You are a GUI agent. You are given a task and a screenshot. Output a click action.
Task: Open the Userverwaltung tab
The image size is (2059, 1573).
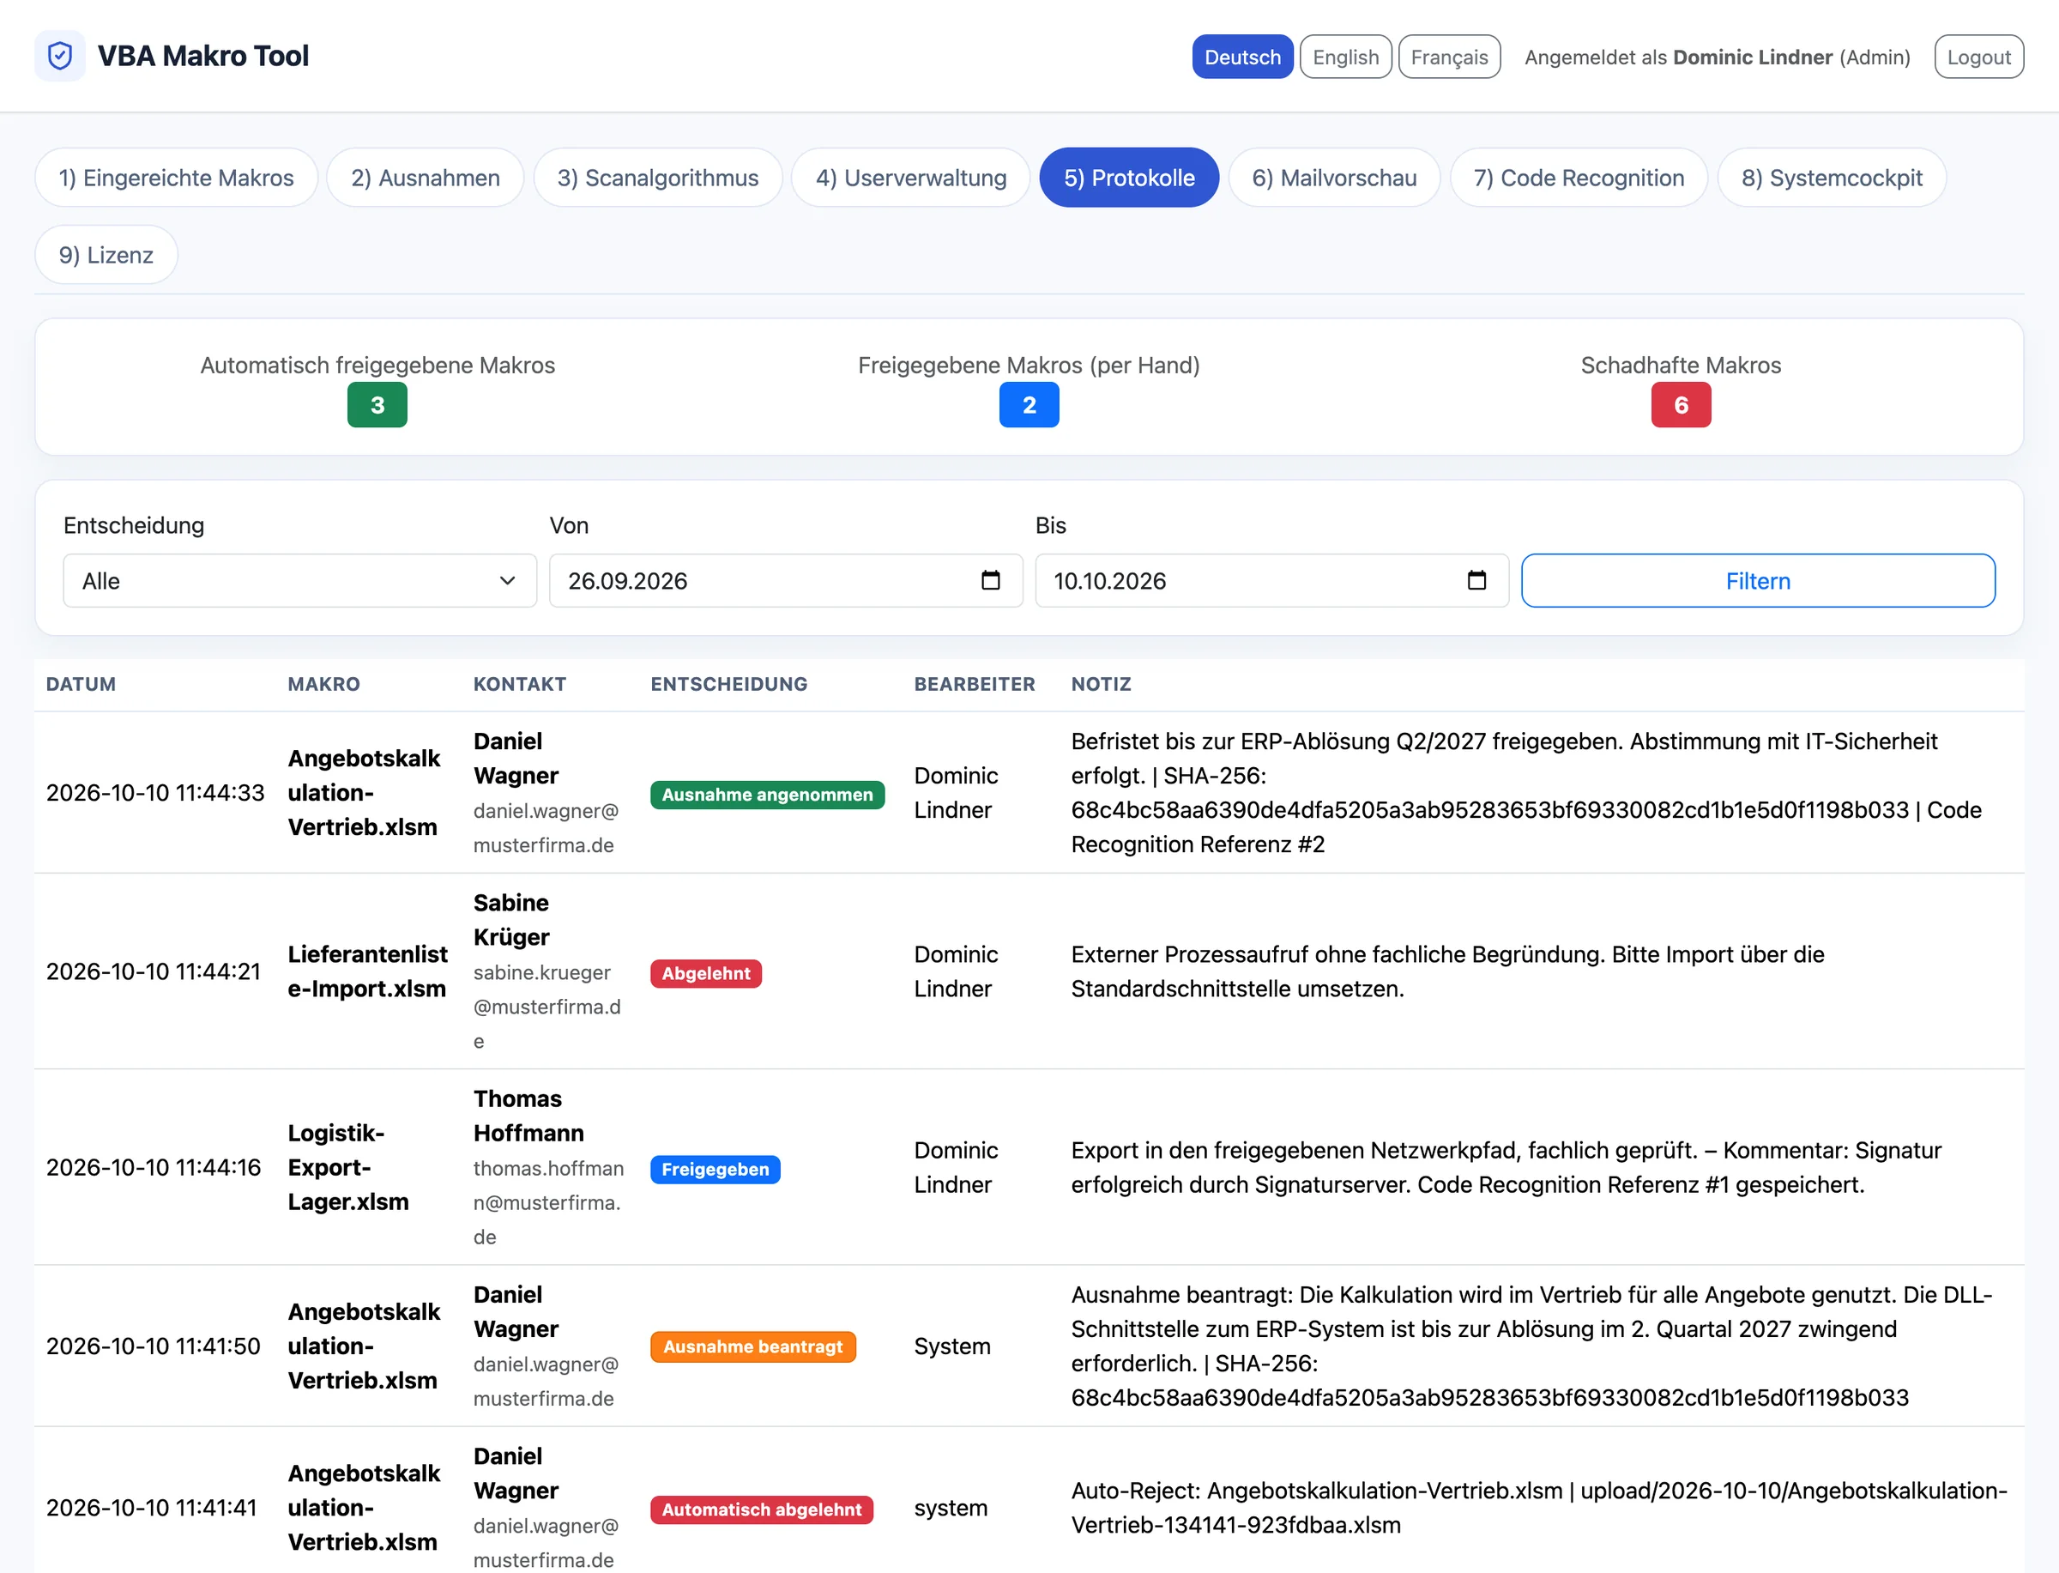click(x=910, y=178)
